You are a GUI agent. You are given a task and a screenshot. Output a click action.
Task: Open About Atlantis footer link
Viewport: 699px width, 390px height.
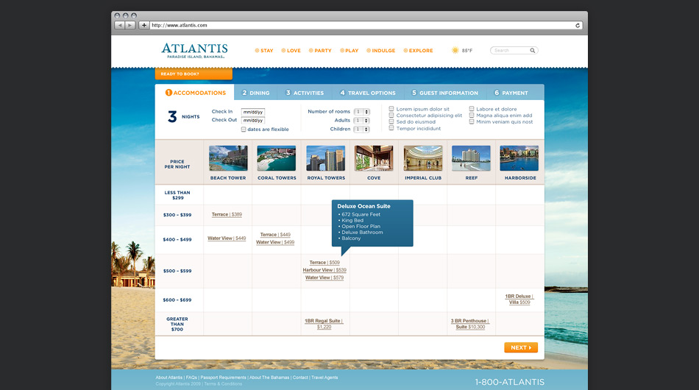click(169, 377)
